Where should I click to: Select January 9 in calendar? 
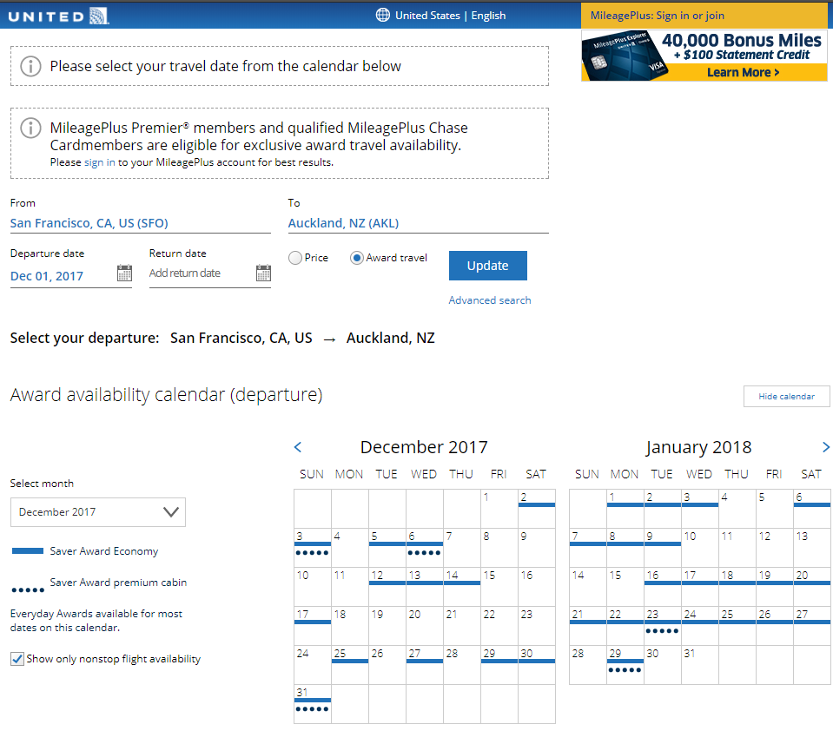pyautogui.click(x=663, y=547)
